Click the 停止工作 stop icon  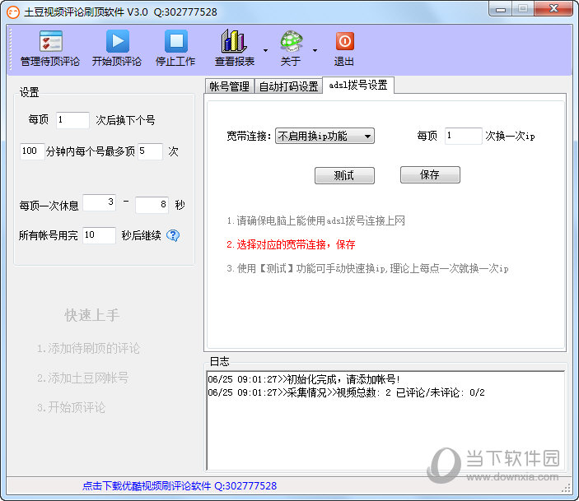point(175,41)
